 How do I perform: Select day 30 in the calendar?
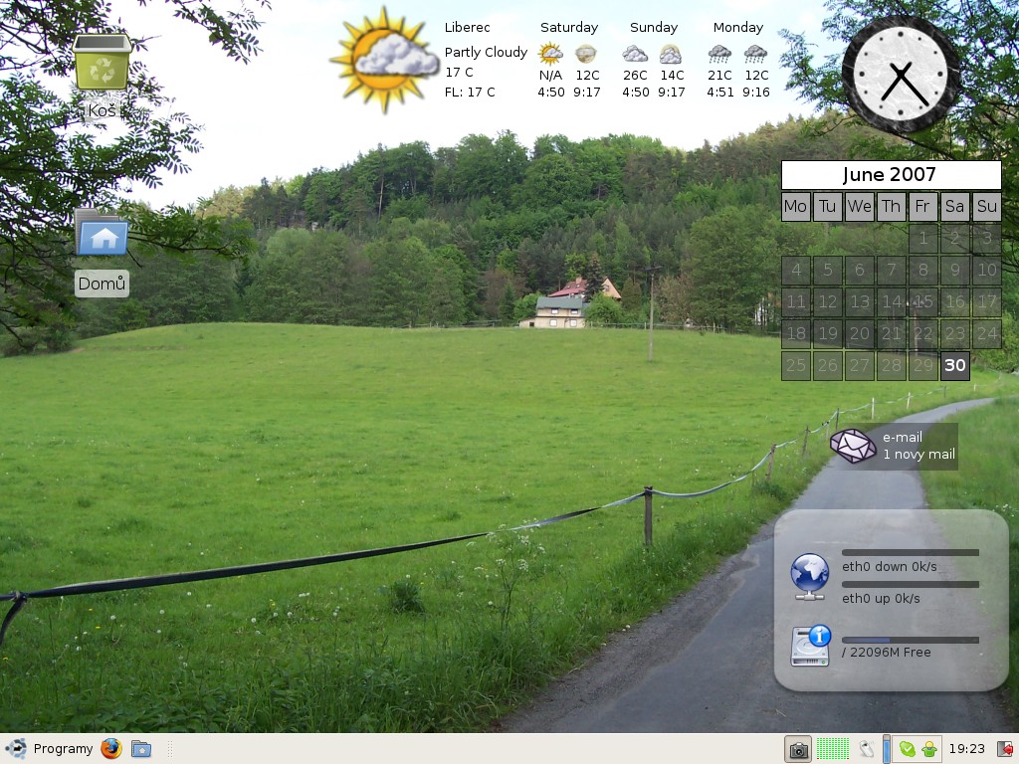point(955,365)
